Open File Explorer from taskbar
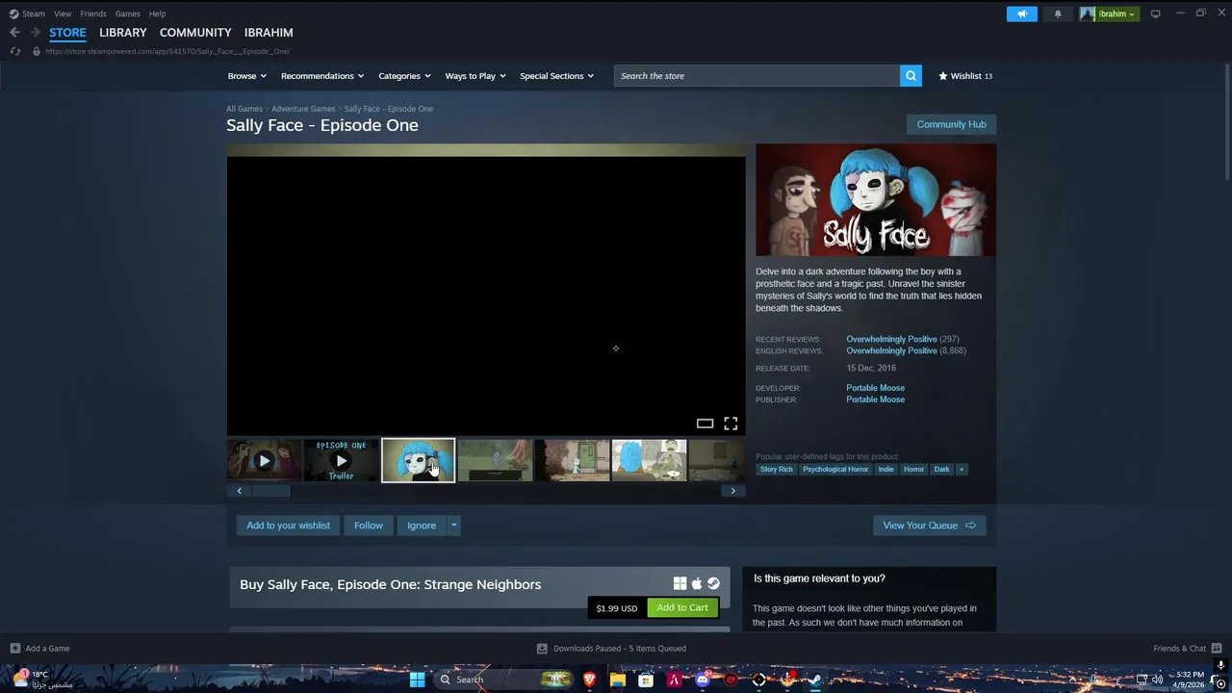 coord(617,680)
